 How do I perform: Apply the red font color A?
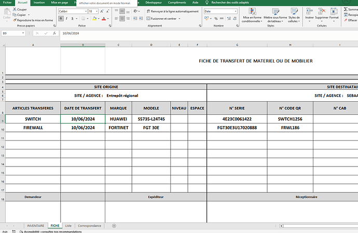click(104, 19)
